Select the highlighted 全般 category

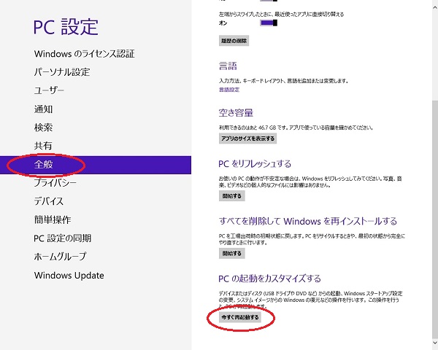96,165
